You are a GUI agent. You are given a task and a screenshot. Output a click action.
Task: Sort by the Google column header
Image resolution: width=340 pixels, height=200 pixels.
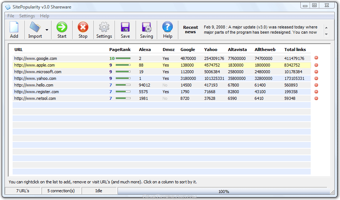pyautogui.click(x=188, y=50)
